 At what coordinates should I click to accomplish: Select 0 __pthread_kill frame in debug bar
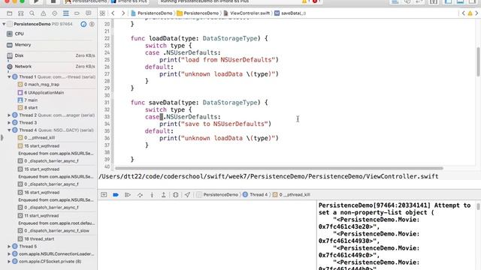coord(291,195)
